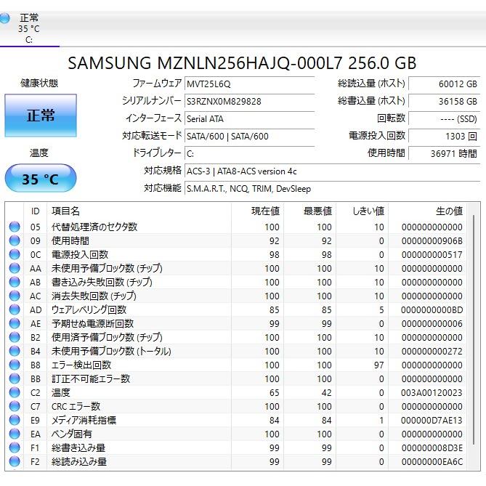
Task: Select 予期せぬ電源断回数 row name
Action: 93,323
